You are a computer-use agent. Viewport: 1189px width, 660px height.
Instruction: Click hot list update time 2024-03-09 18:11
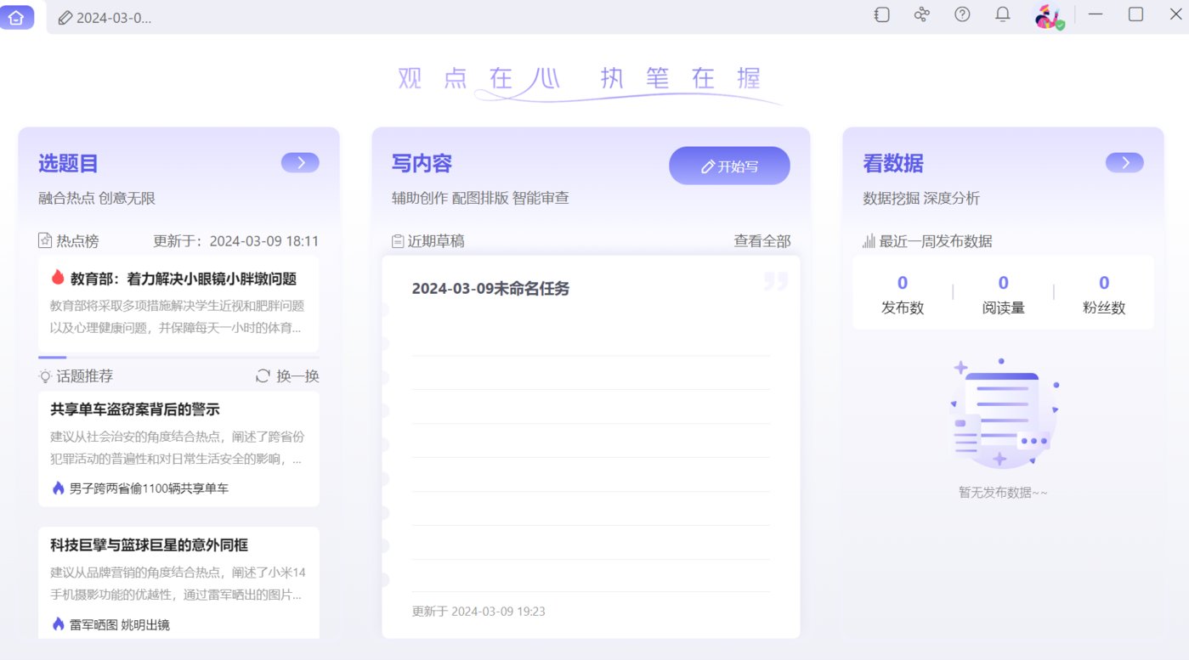click(x=264, y=241)
